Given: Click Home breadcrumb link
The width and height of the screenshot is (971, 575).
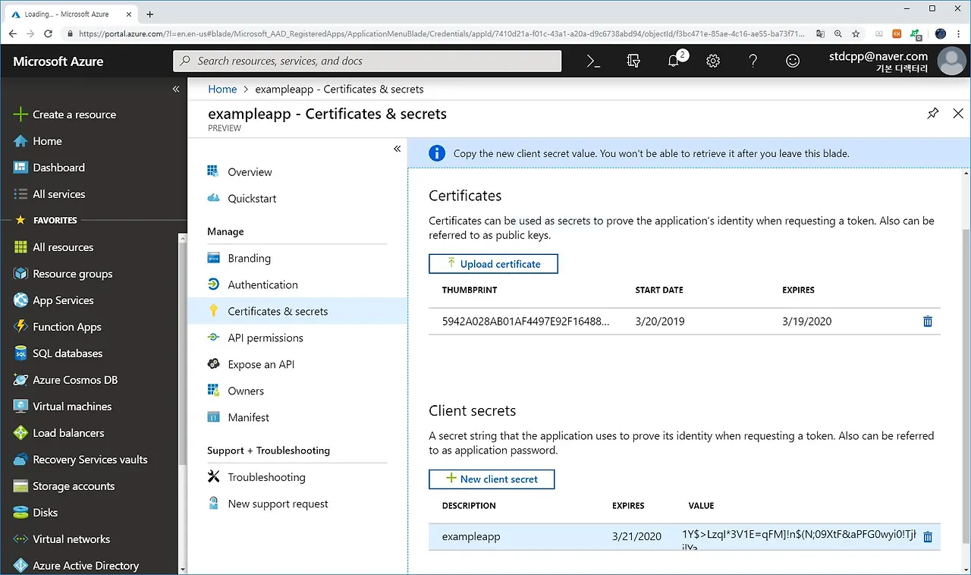Looking at the screenshot, I should tap(222, 89).
